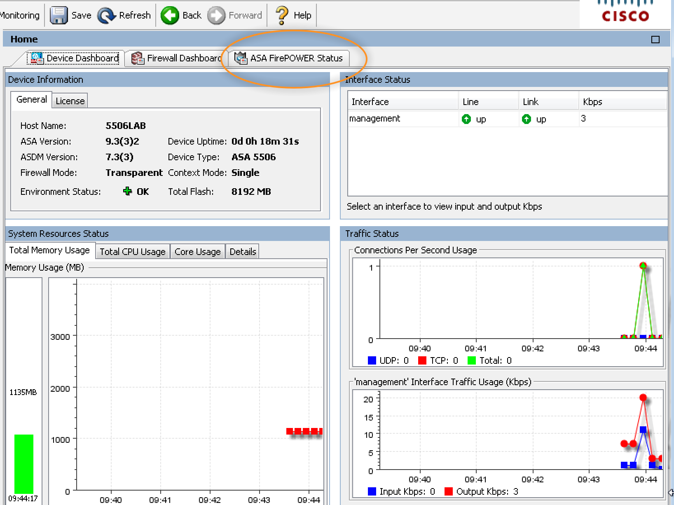Click the green Environment Status OK icon
Viewport: 674px width, 505px height.
[x=128, y=191]
